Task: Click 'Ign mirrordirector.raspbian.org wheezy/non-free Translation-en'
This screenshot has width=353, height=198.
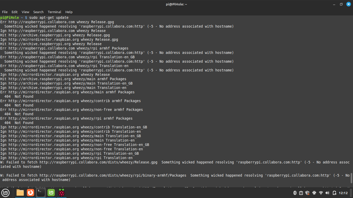Action: pyautogui.click(x=72, y=149)
